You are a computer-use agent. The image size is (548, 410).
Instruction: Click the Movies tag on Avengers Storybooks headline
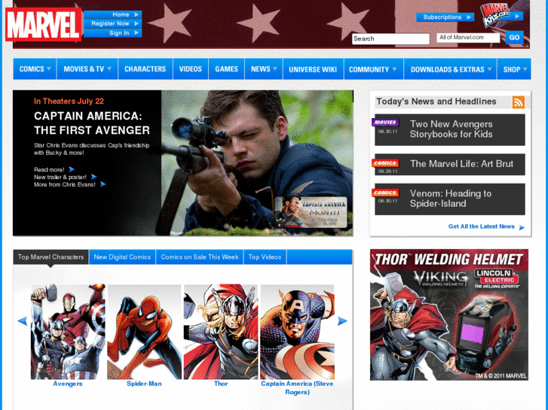click(385, 122)
